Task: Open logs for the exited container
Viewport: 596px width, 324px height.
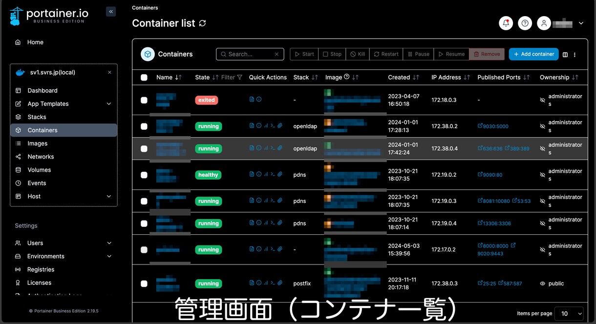Action: coord(252,100)
